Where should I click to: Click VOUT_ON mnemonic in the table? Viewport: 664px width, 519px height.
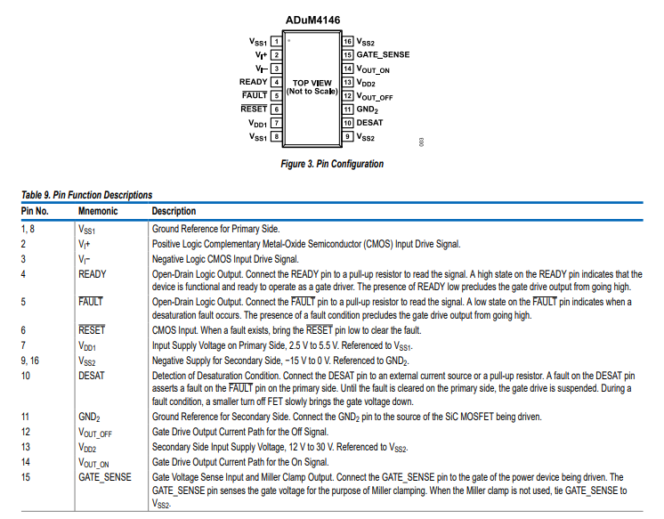point(93,463)
